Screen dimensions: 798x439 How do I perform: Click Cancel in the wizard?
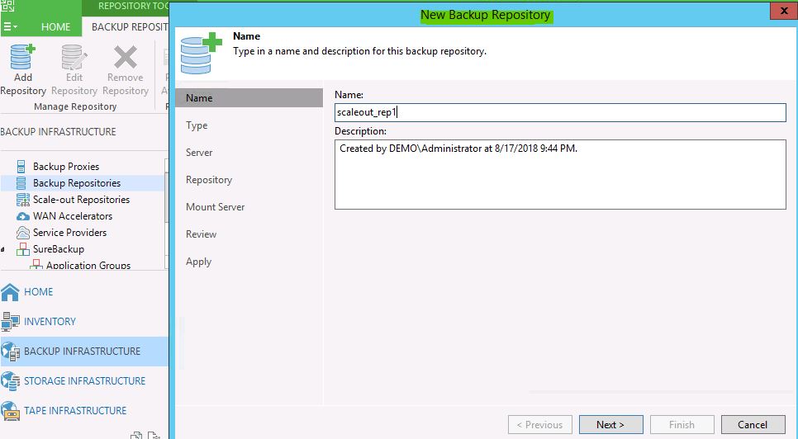753,425
